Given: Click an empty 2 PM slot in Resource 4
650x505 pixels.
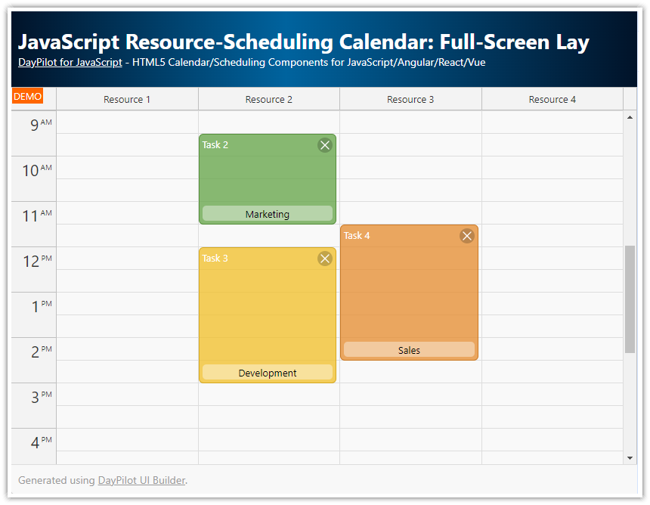Looking at the screenshot, I should pyautogui.click(x=552, y=359).
